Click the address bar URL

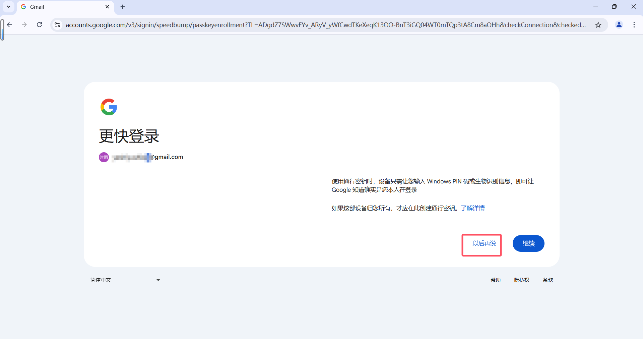tap(326, 25)
